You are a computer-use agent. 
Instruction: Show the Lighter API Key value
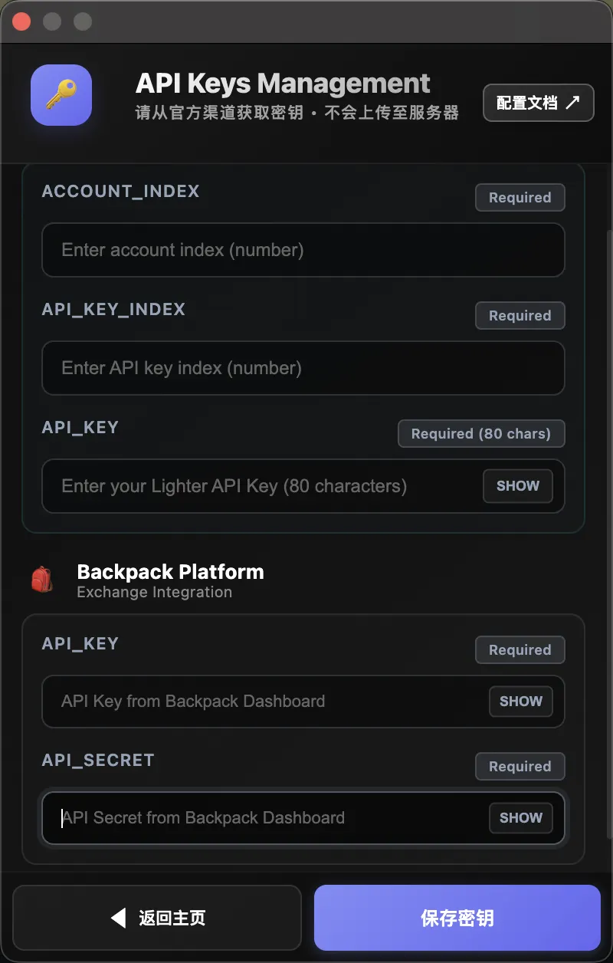click(x=517, y=486)
